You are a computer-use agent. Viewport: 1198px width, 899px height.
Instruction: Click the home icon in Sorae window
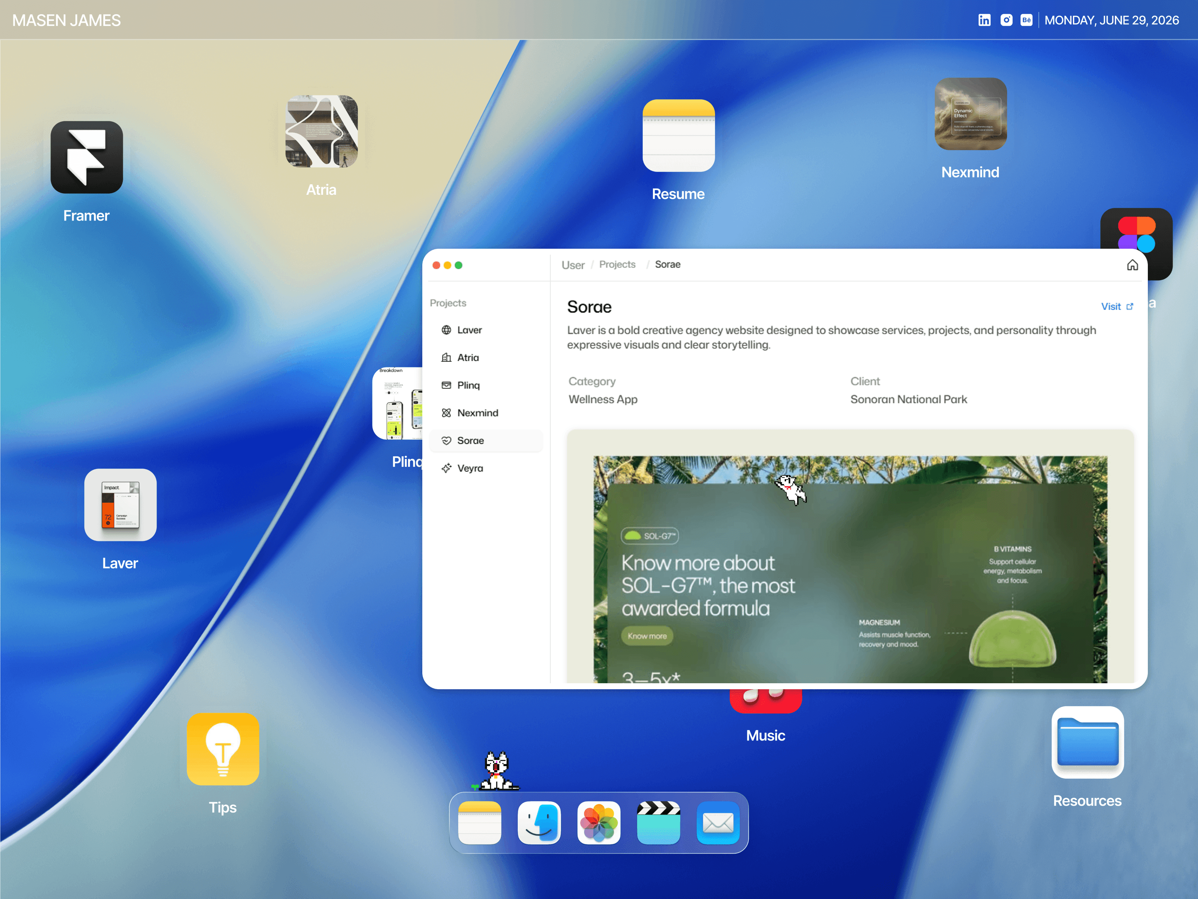coord(1132,265)
